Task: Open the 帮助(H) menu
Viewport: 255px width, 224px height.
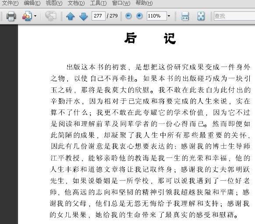Action: pyautogui.click(x=144, y=3)
